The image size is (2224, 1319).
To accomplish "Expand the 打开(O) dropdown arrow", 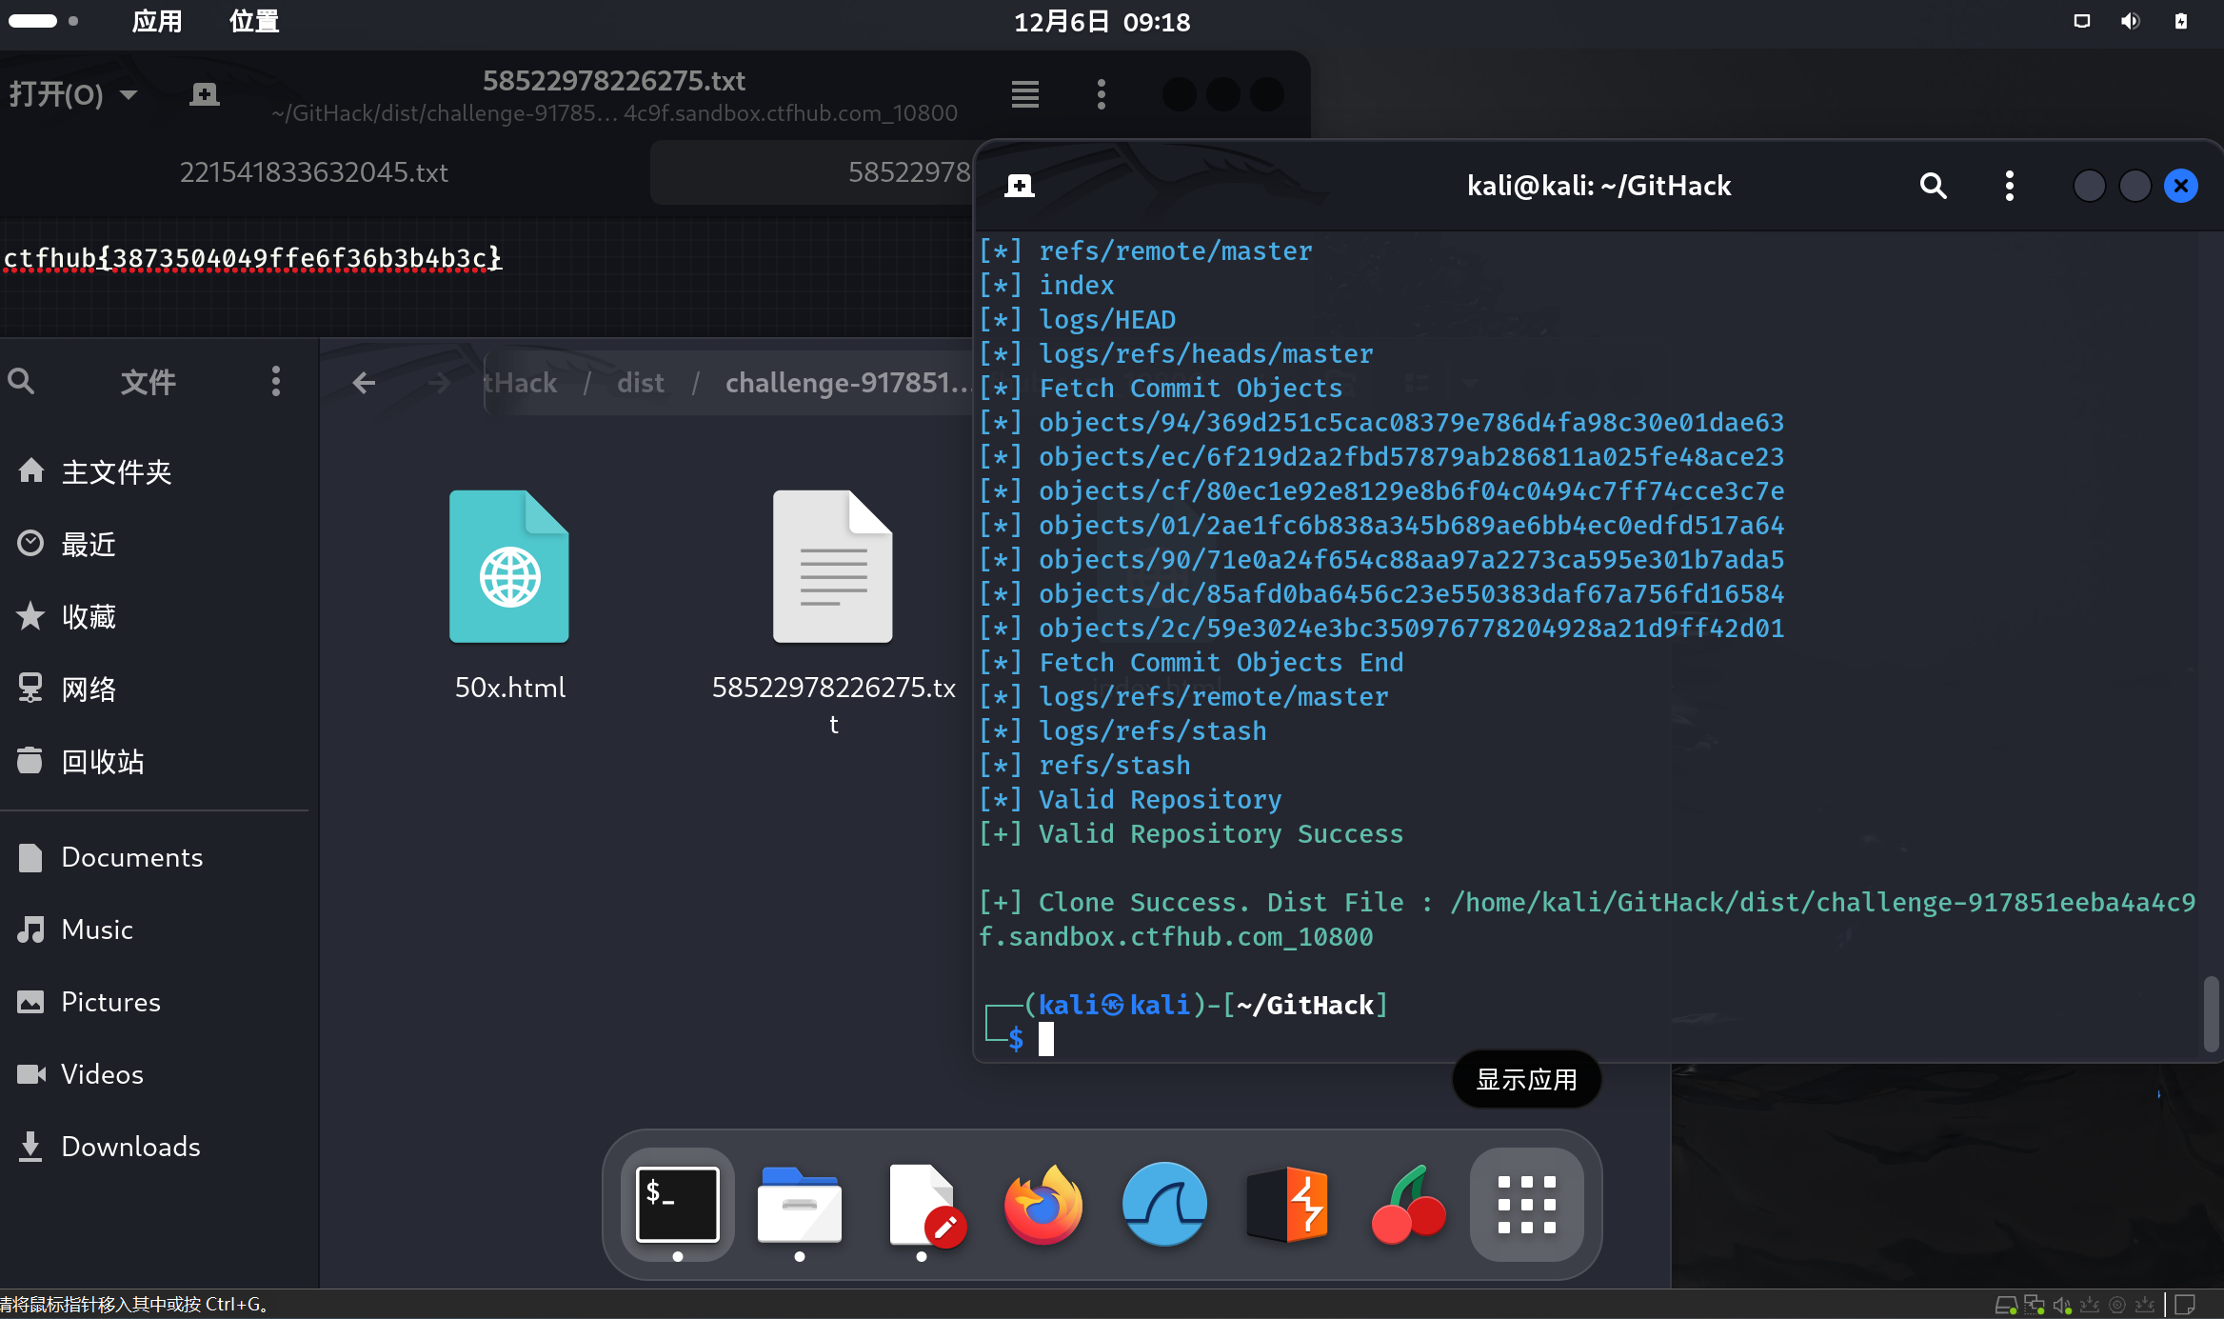I will 129,94.
